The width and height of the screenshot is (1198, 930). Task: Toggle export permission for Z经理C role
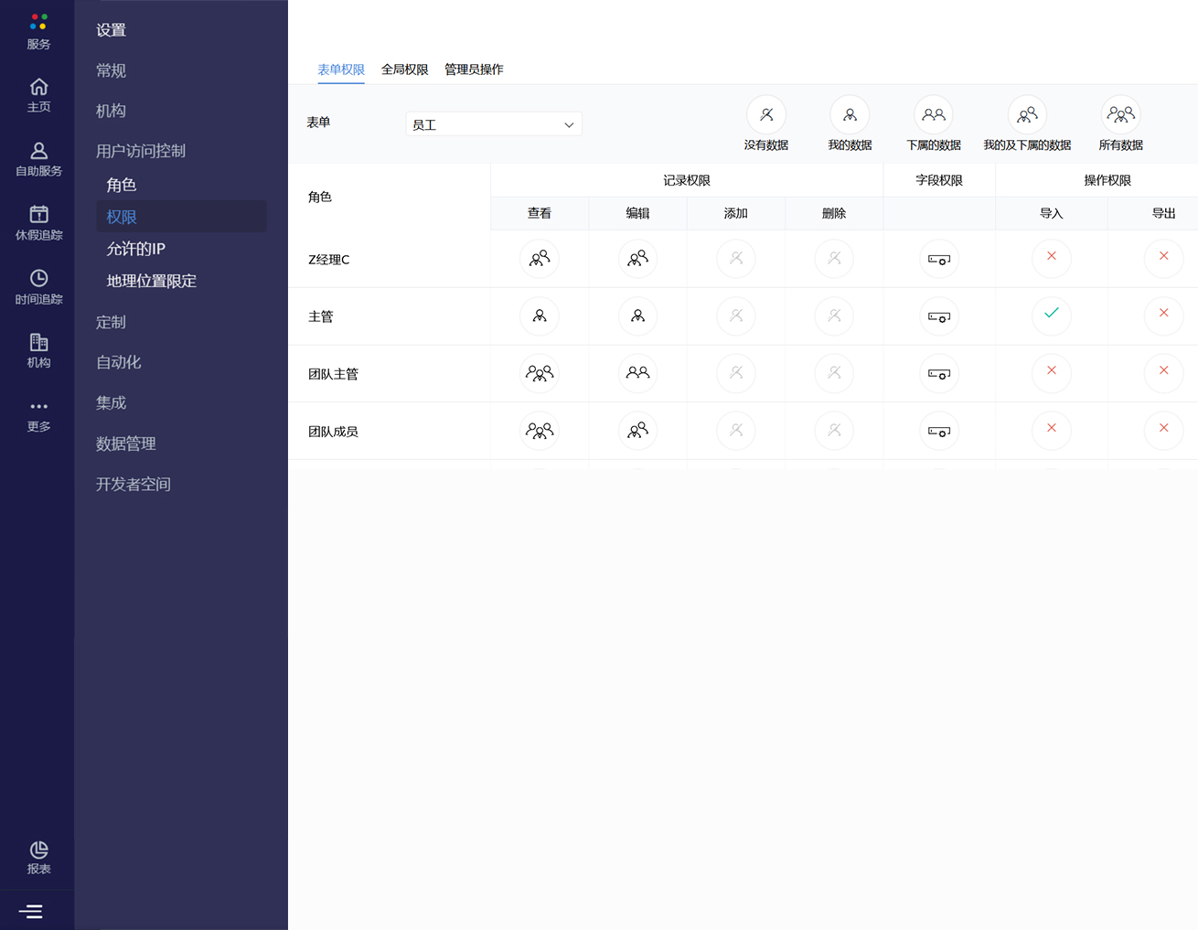1163,258
